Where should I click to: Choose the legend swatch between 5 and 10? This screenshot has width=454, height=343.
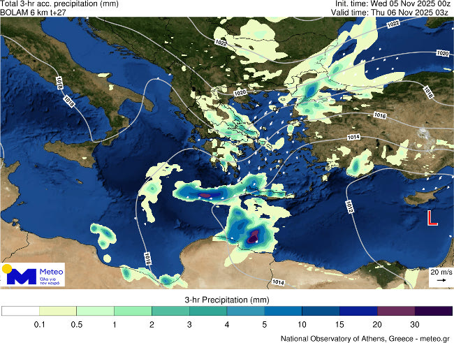coord(284,311)
